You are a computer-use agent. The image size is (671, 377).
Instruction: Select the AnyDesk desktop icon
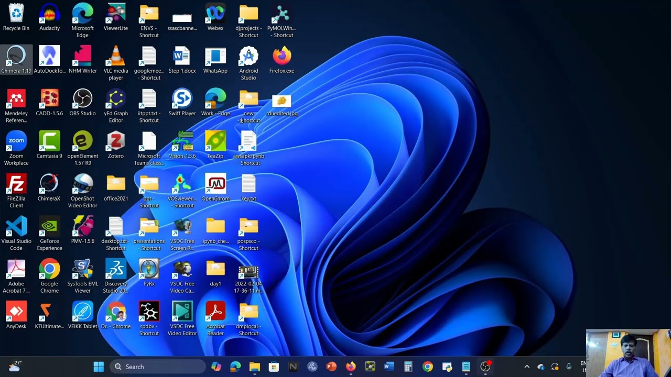coord(16,315)
